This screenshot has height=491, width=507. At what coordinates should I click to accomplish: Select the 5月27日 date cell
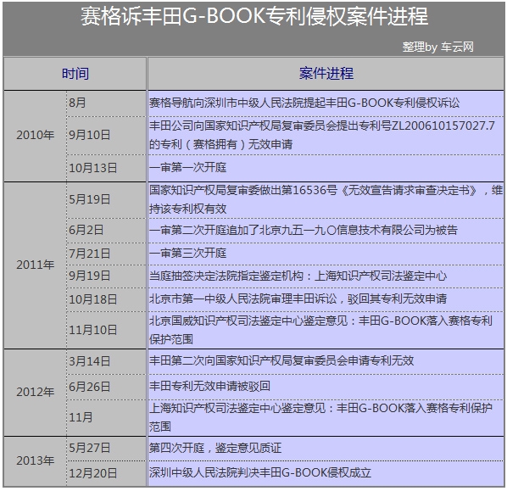(x=106, y=449)
